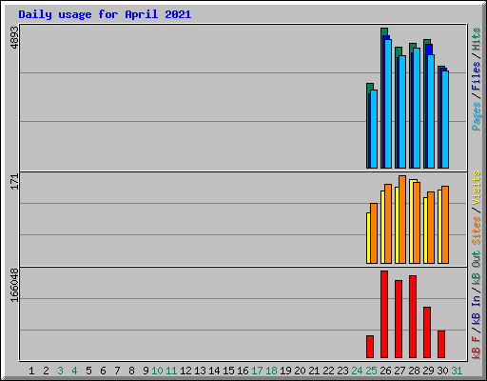
Task: Click the day 7 axis label
Action: (117, 371)
